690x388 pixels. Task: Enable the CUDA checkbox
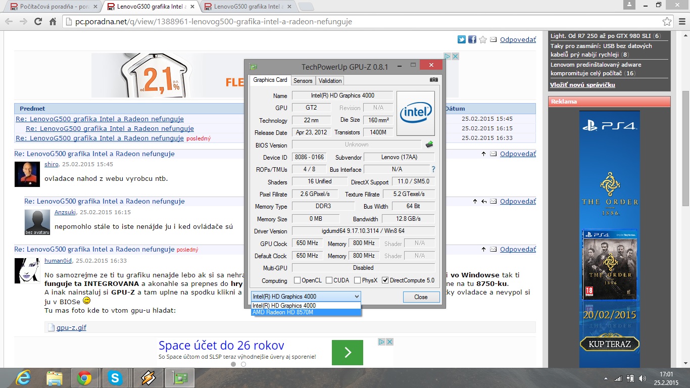coord(329,280)
